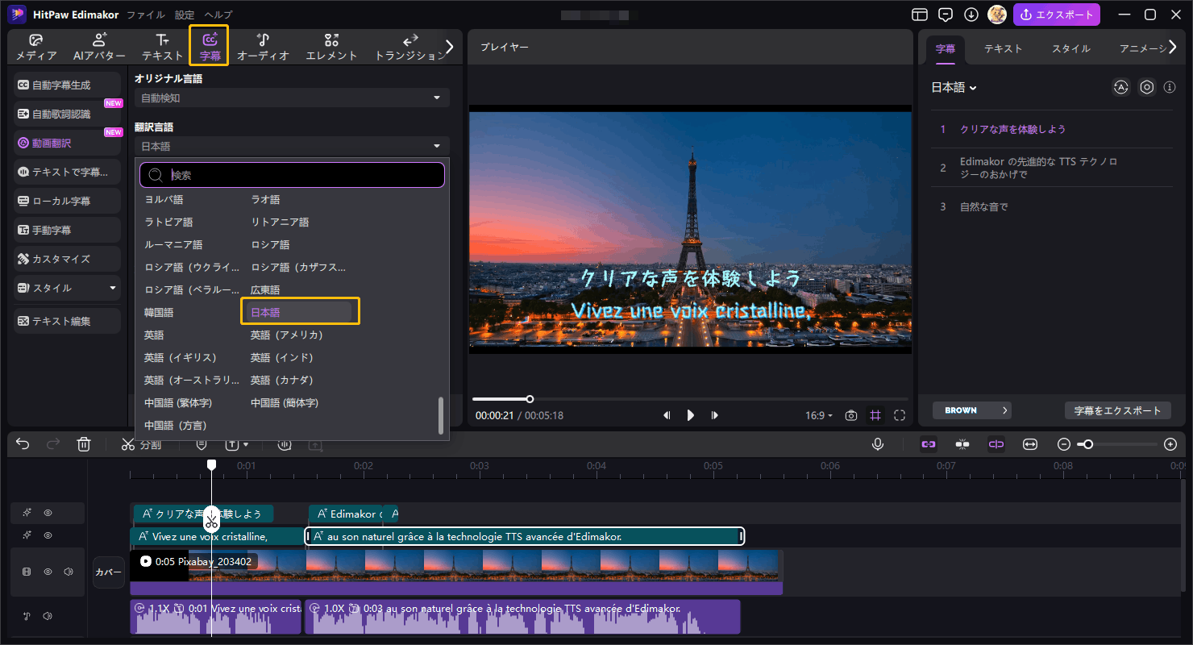This screenshot has width=1193, height=645.
Task: Open the 設定 menu
Action: point(184,14)
